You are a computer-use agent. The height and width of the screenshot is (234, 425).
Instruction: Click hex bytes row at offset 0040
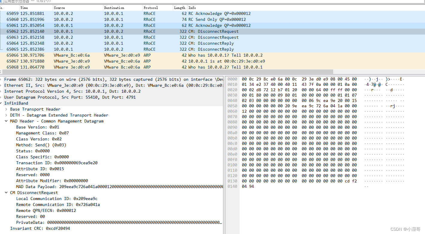tap(299, 100)
